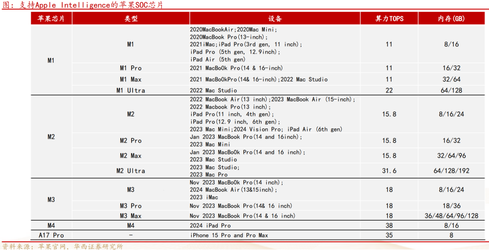Click the 算力TOPS column header

[x=389, y=19]
